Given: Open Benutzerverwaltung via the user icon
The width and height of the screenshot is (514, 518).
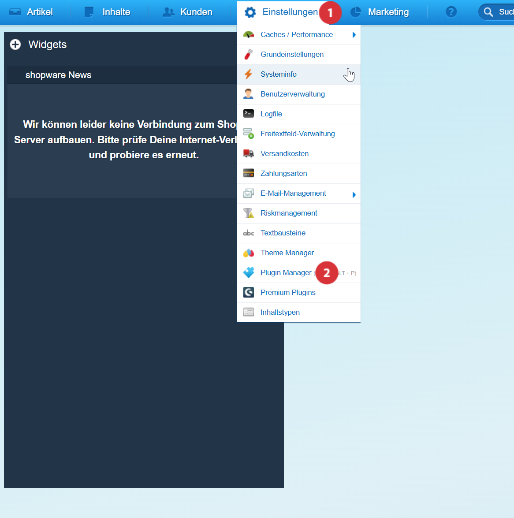Looking at the screenshot, I should 249,94.
